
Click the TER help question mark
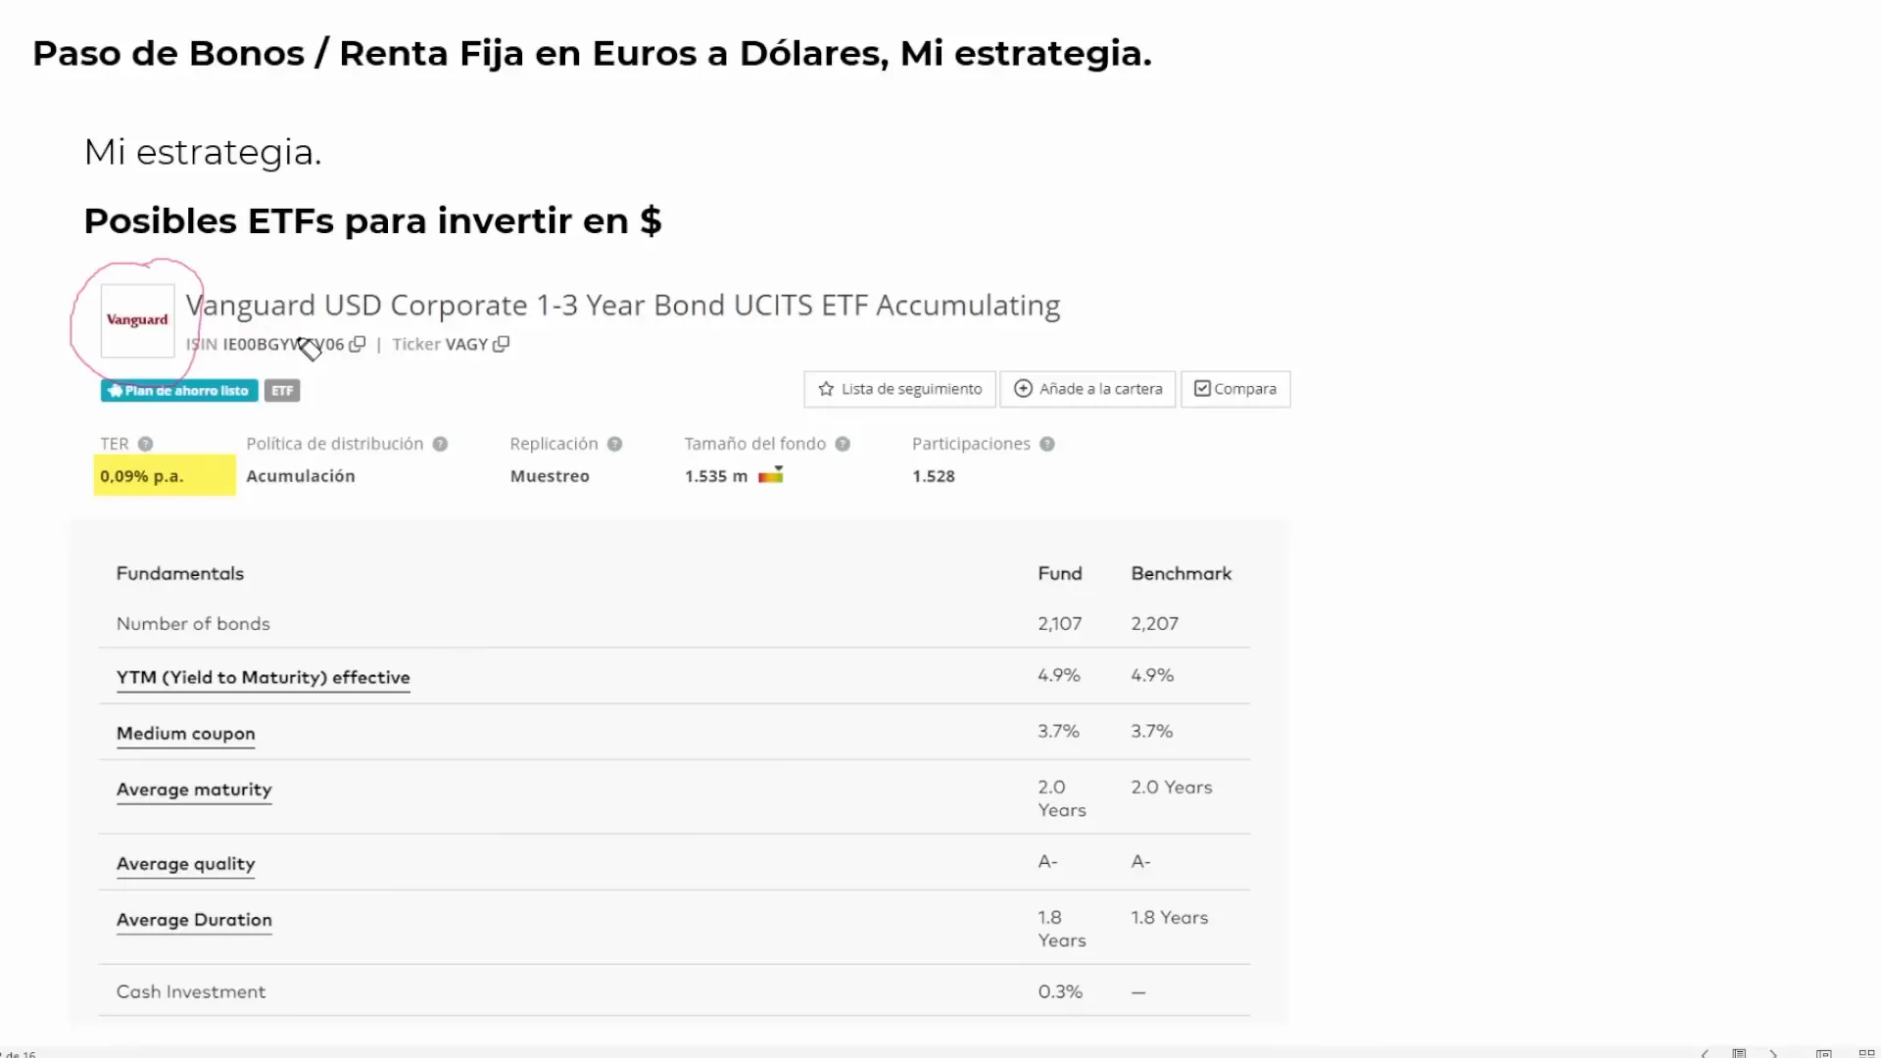click(x=145, y=444)
